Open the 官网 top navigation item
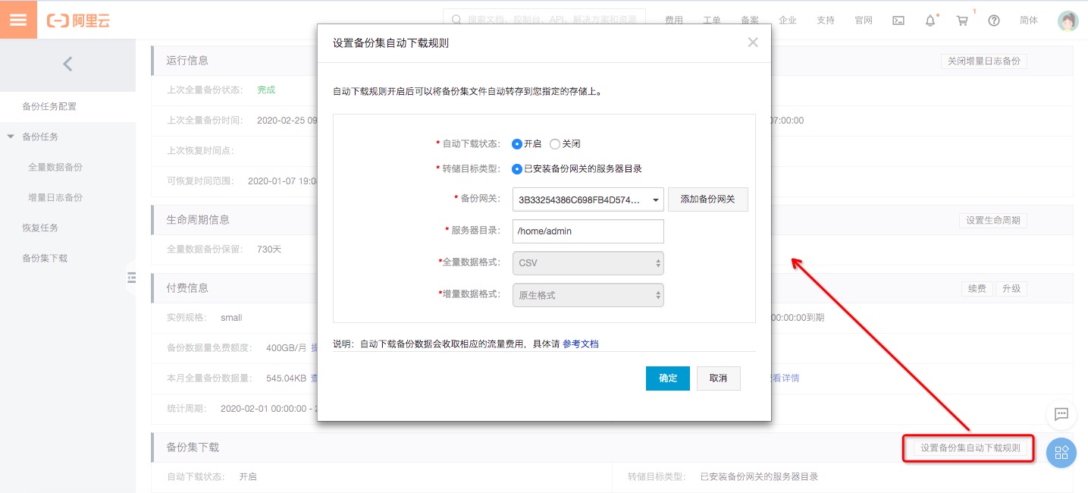Screen dimensions: 1088x493 pyautogui.click(x=864, y=20)
